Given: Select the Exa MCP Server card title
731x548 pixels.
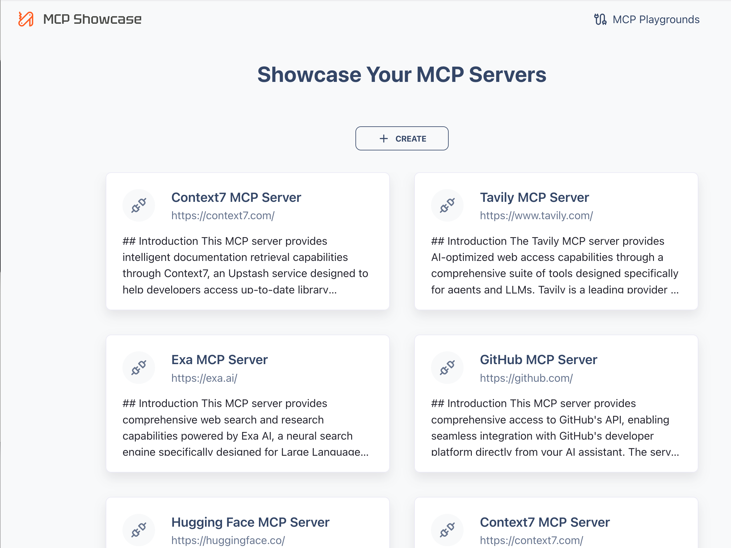Looking at the screenshot, I should tap(219, 359).
